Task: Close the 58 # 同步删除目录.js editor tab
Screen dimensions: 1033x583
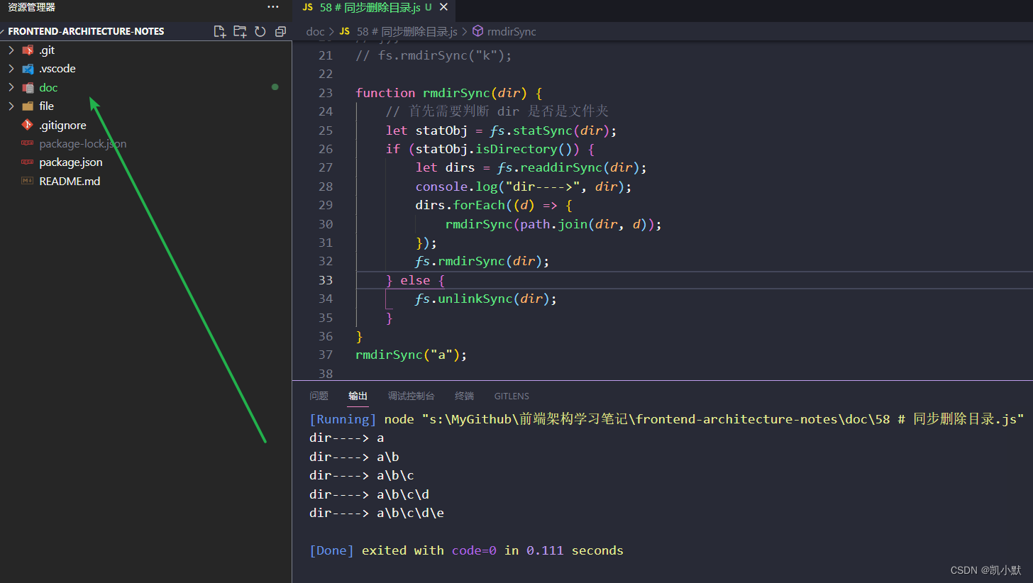Action: [444, 8]
